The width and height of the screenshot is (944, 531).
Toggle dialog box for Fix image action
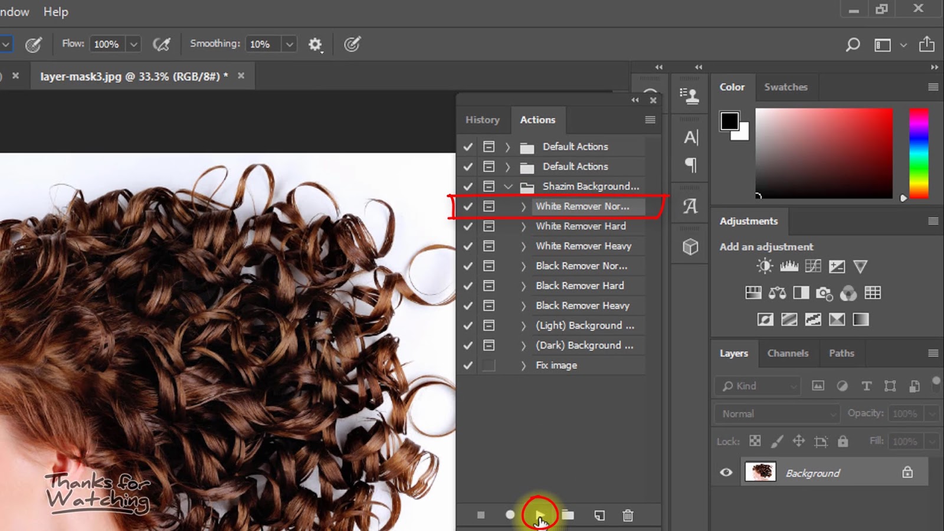pyautogui.click(x=489, y=365)
